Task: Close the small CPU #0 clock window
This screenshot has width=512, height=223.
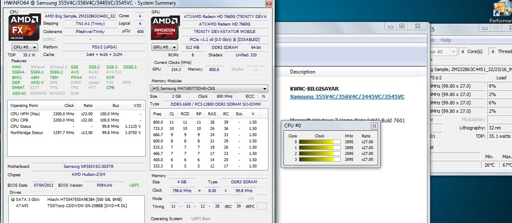Action: [374, 125]
